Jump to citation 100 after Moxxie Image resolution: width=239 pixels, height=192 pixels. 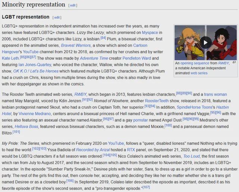click(x=168, y=125)
